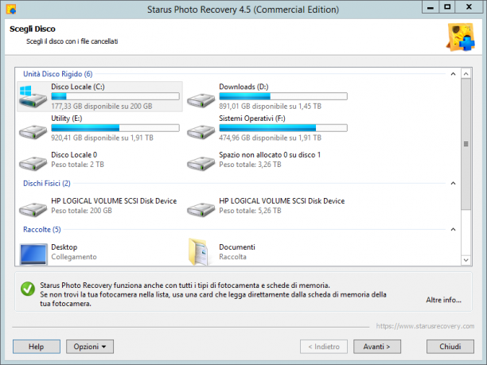Click the Avanti > button

click(x=377, y=347)
